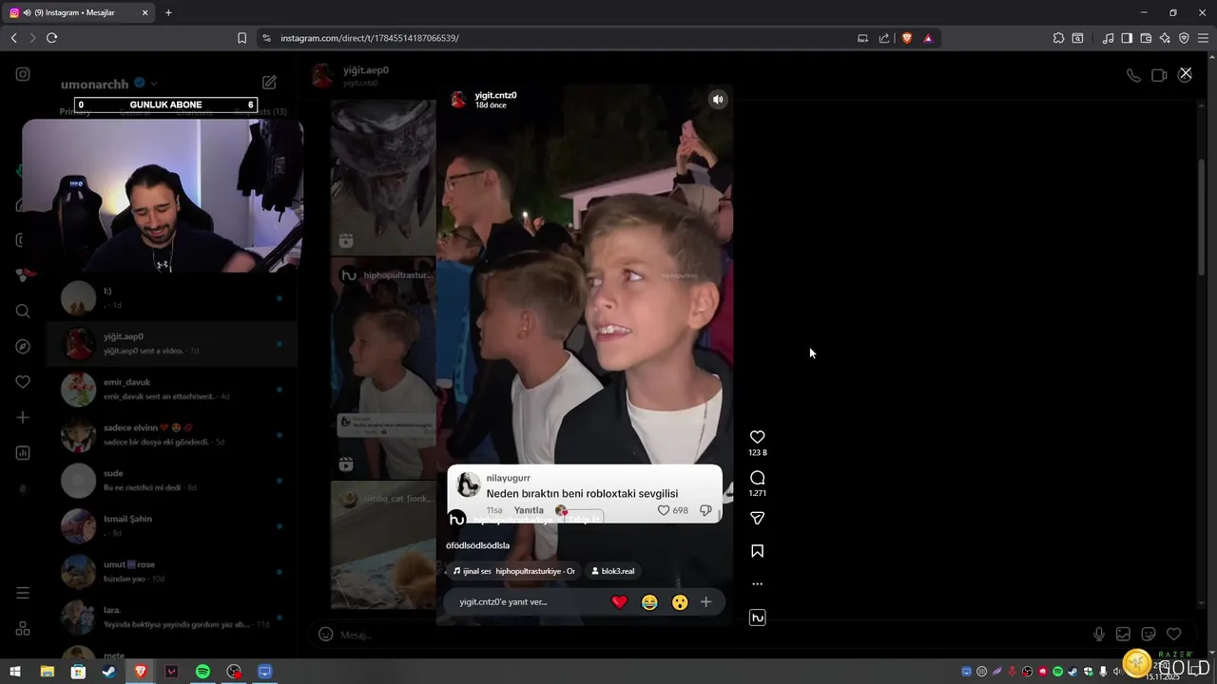
Task: Open the dashboard chart icon in sidebar
Action: tap(23, 453)
